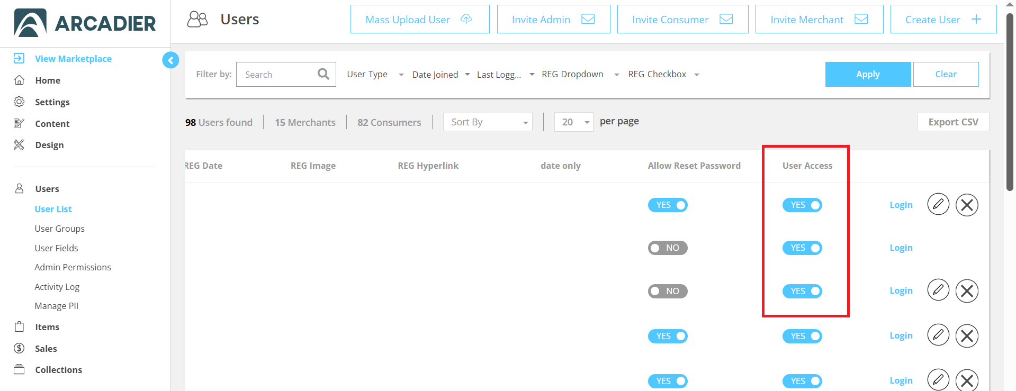Open User Groups in sidebar
This screenshot has height=391, width=1016.
59,229
